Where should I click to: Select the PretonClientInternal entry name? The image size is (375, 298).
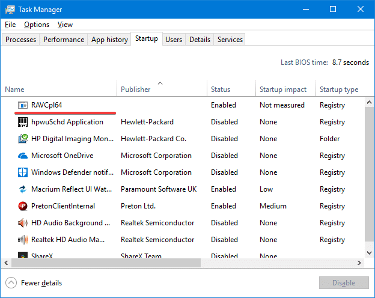pyautogui.click(x=63, y=206)
